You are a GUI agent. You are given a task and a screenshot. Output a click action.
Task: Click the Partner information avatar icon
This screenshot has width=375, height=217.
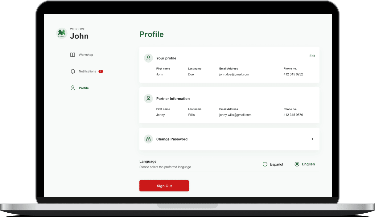148,99
